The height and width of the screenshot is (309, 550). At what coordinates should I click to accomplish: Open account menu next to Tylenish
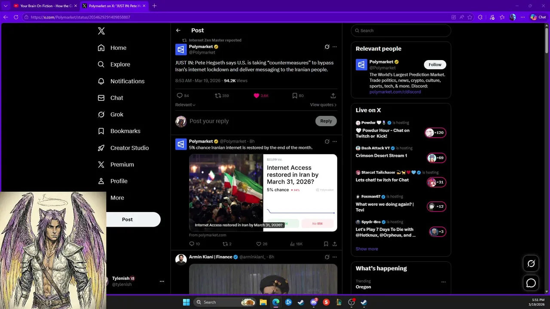[x=162, y=282]
